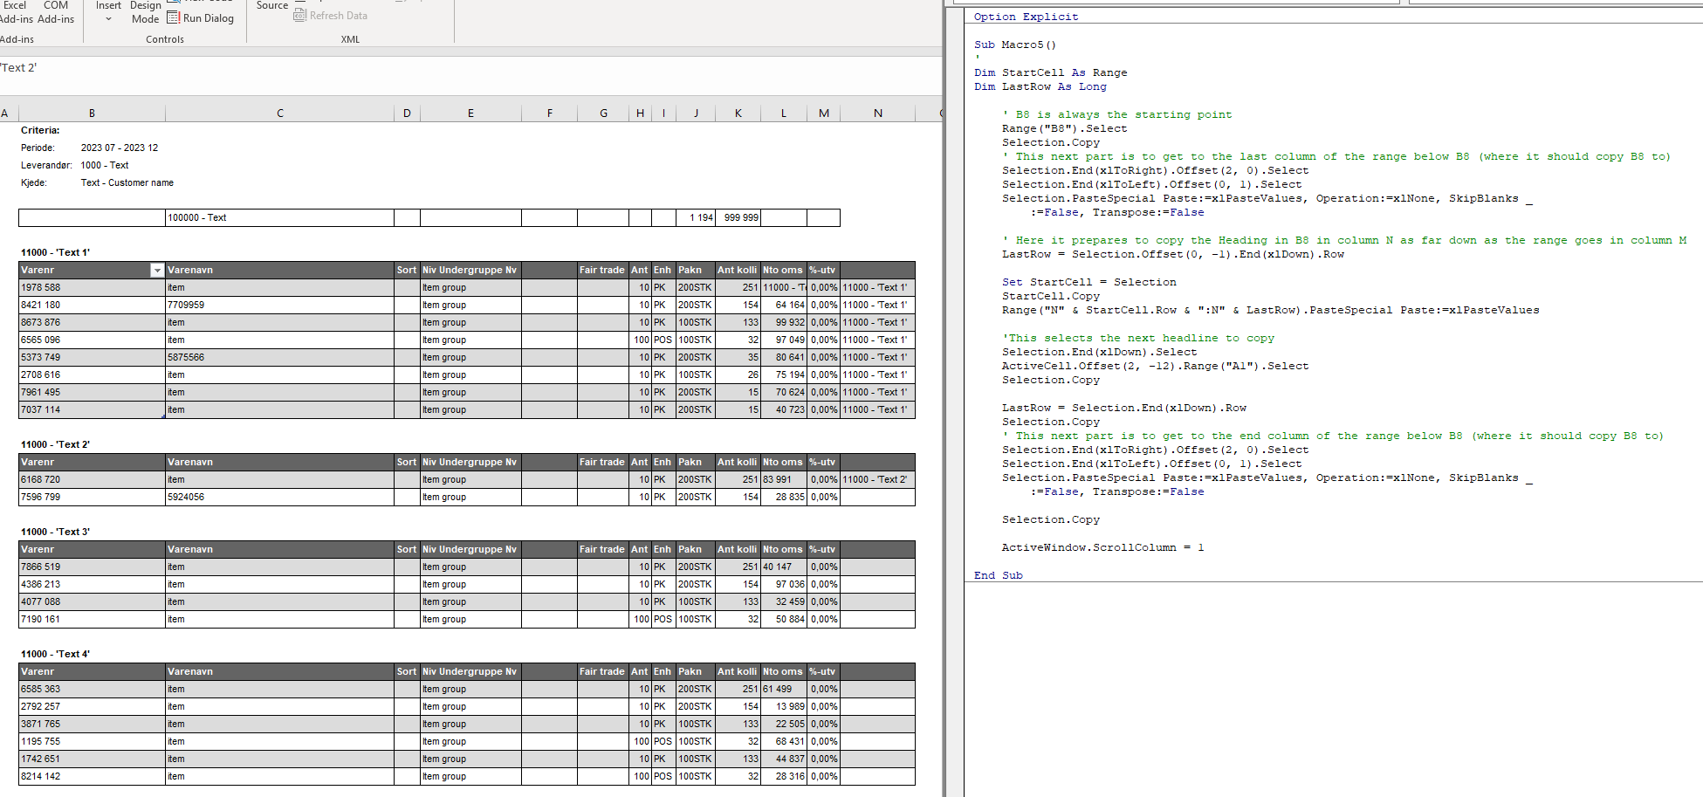The width and height of the screenshot is (1703, 797).
Task: Click the bold group heading 11000 - 'Text 4'
Action: click(55, 654)
